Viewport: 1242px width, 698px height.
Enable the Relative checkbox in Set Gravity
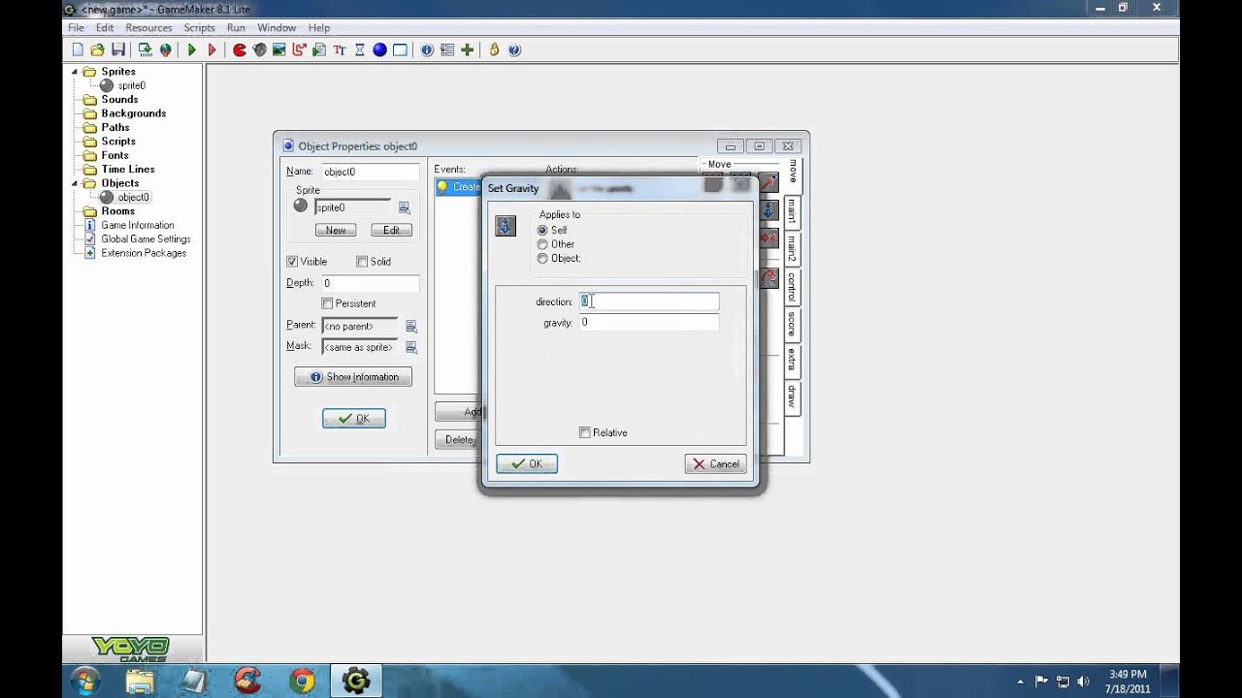coord(584,432)
